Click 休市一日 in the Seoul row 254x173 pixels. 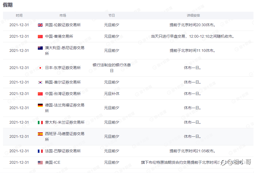pos(192,82)
